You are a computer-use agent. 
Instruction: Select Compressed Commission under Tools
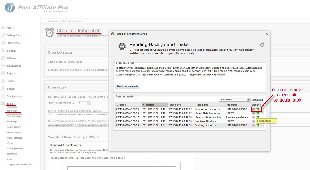[x=19, y=165]
